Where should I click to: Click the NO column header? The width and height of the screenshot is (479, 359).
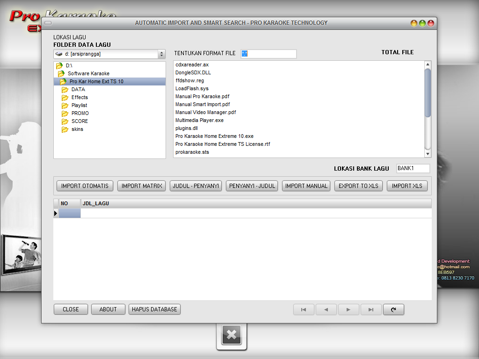click(70, 203)
